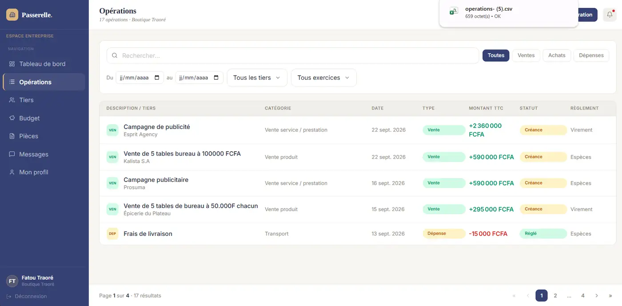
Task: Click the Passerelle logo icon
Action: pos(12,15)
